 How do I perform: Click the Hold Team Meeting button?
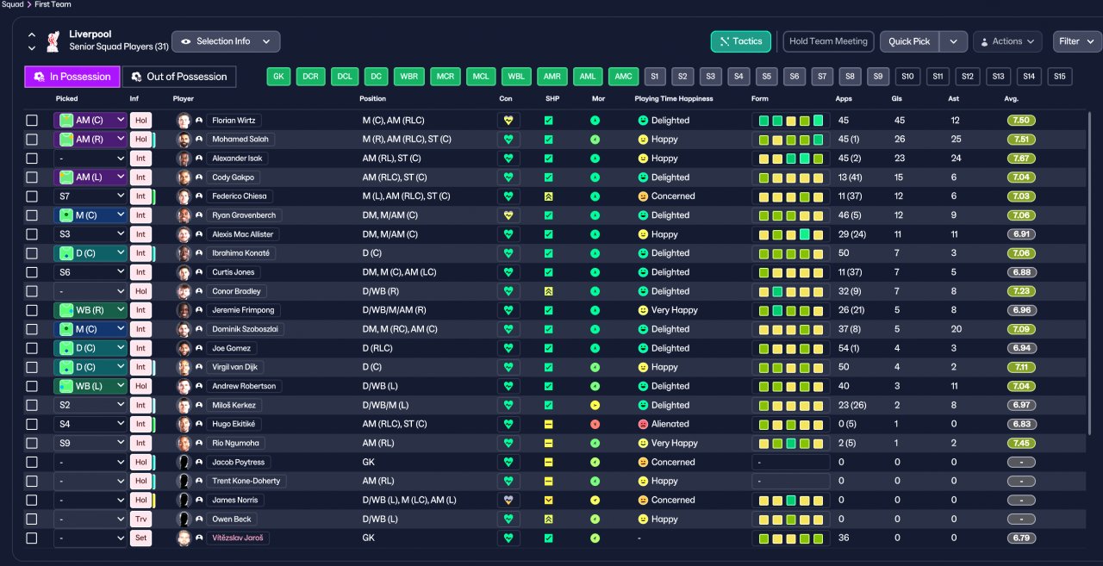829,41
